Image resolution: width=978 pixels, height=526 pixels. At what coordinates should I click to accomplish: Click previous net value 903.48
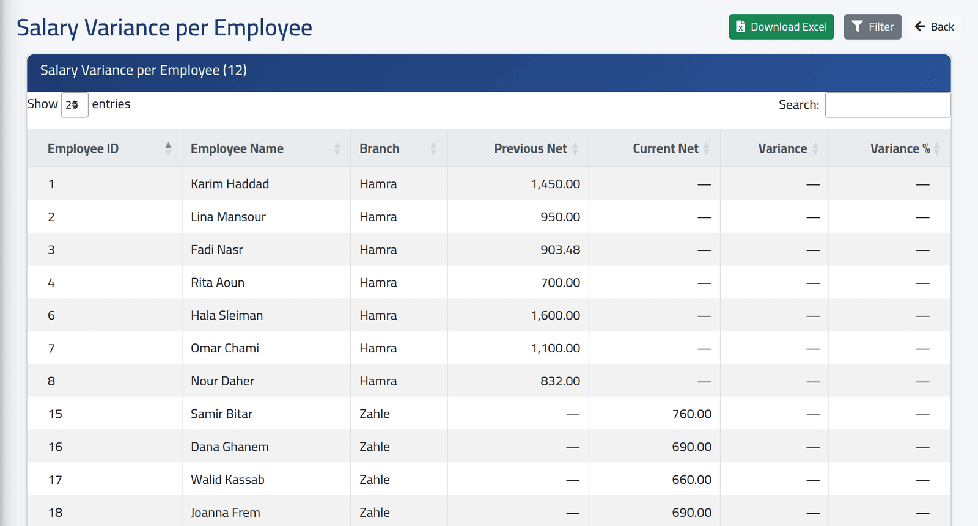pyautogui.click(x=561, y=249)
